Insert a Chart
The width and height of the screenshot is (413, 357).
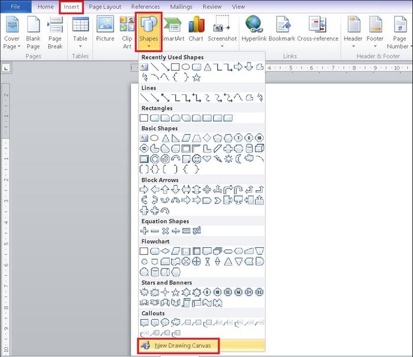click(196, 29)
